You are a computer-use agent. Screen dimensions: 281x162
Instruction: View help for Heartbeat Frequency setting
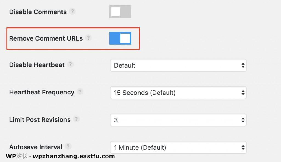[80, 92]
